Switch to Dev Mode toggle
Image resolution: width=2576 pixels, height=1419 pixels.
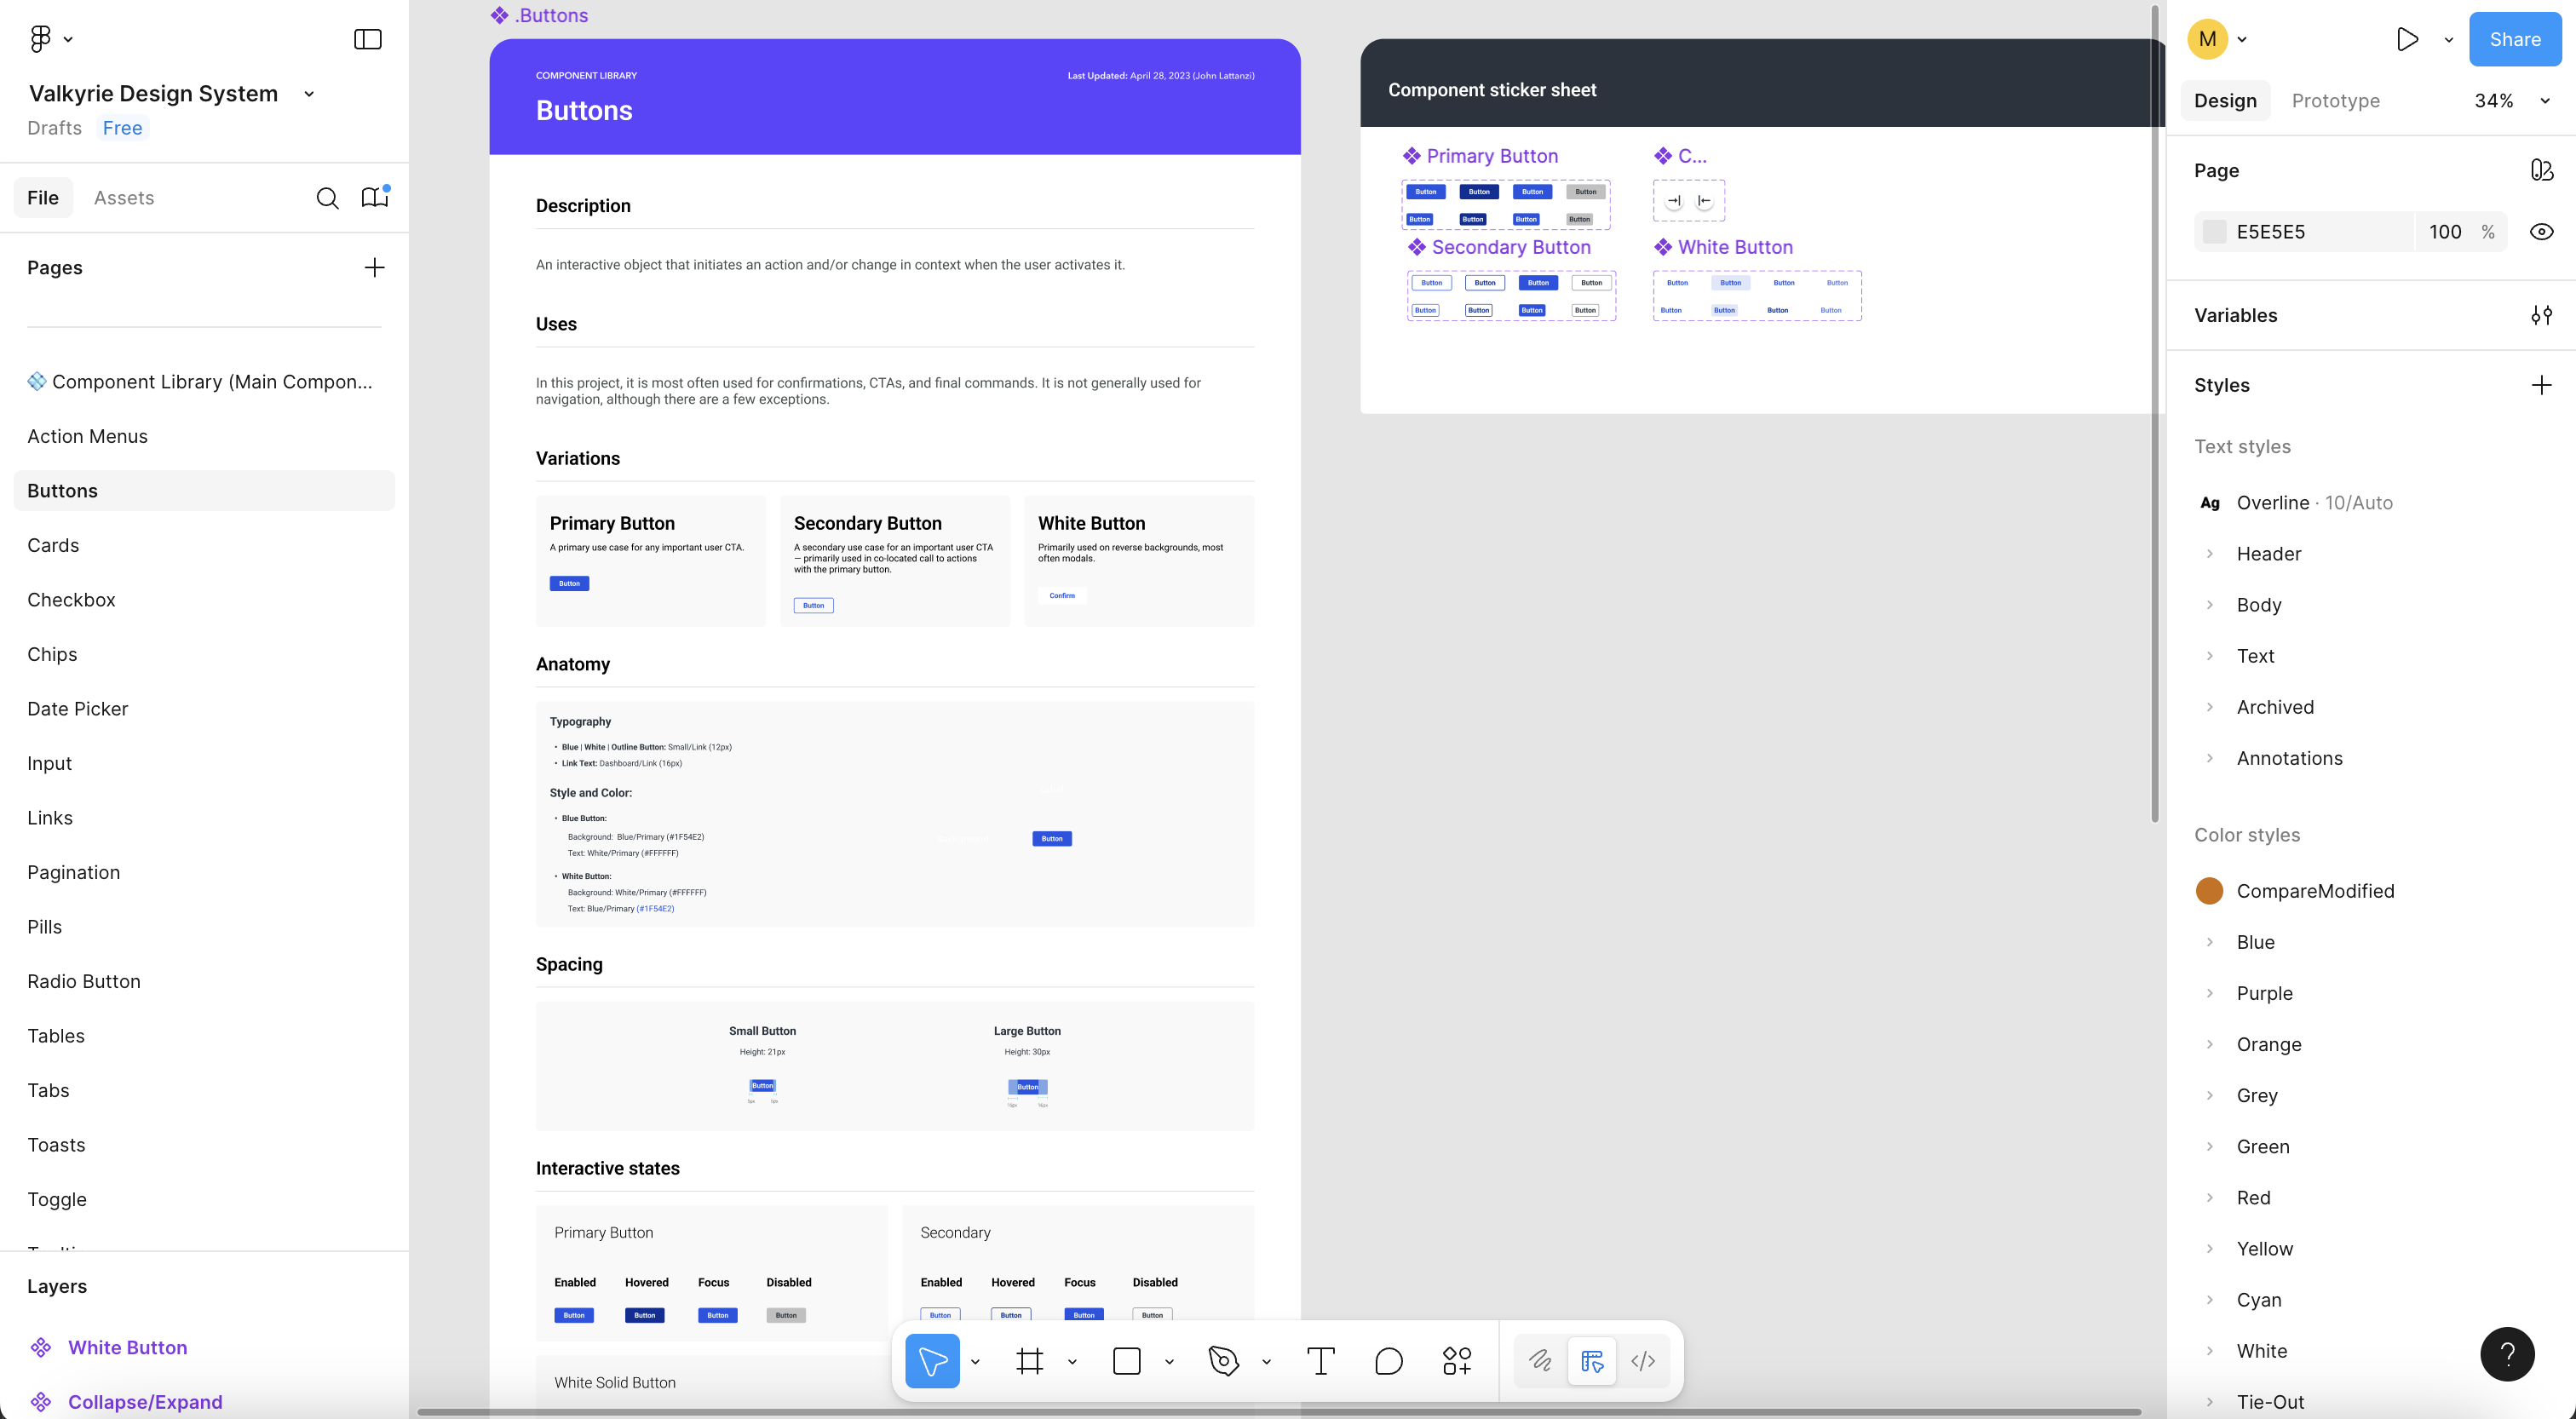coord(1643,1361)
